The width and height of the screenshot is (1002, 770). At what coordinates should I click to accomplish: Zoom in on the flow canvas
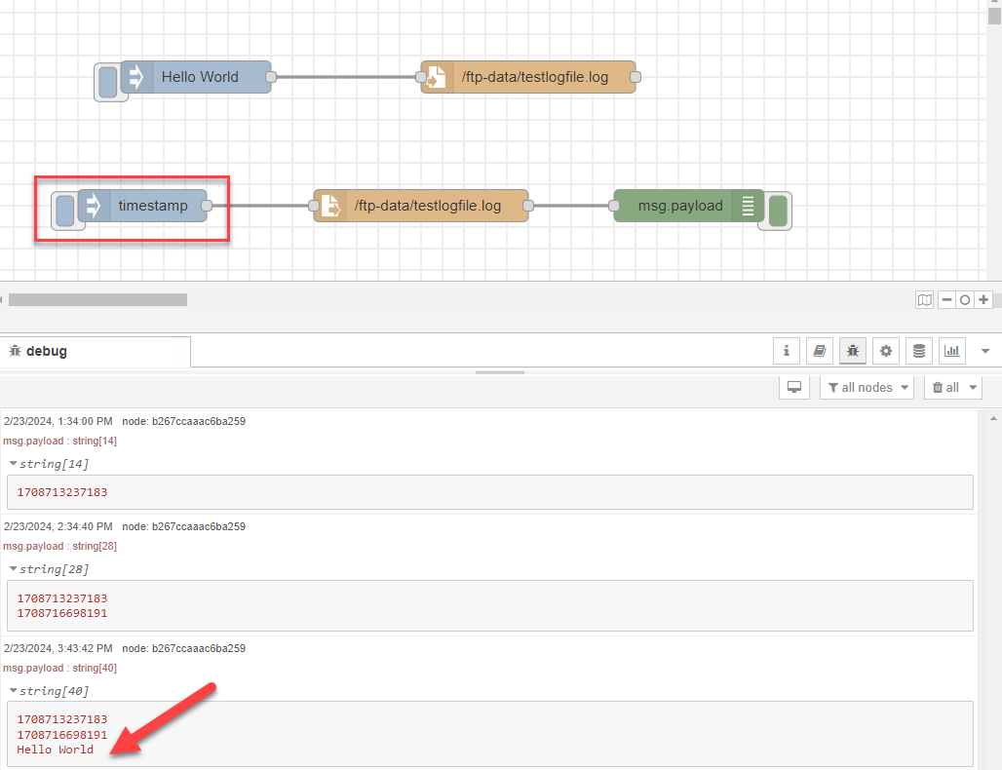pyautogui.click(x=983, y=299)
